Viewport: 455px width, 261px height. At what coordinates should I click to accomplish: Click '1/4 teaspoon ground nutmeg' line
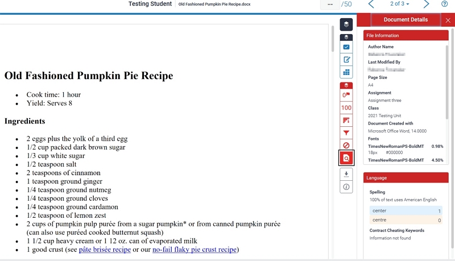click(x=69, y=190)
